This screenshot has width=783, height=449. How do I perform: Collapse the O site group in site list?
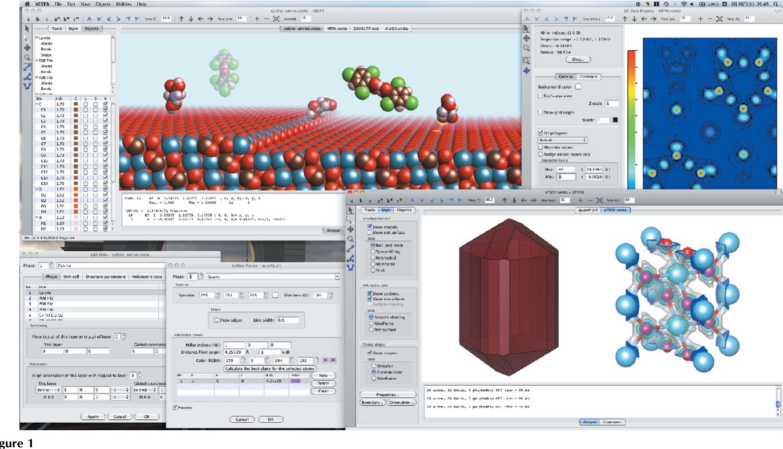36,189
